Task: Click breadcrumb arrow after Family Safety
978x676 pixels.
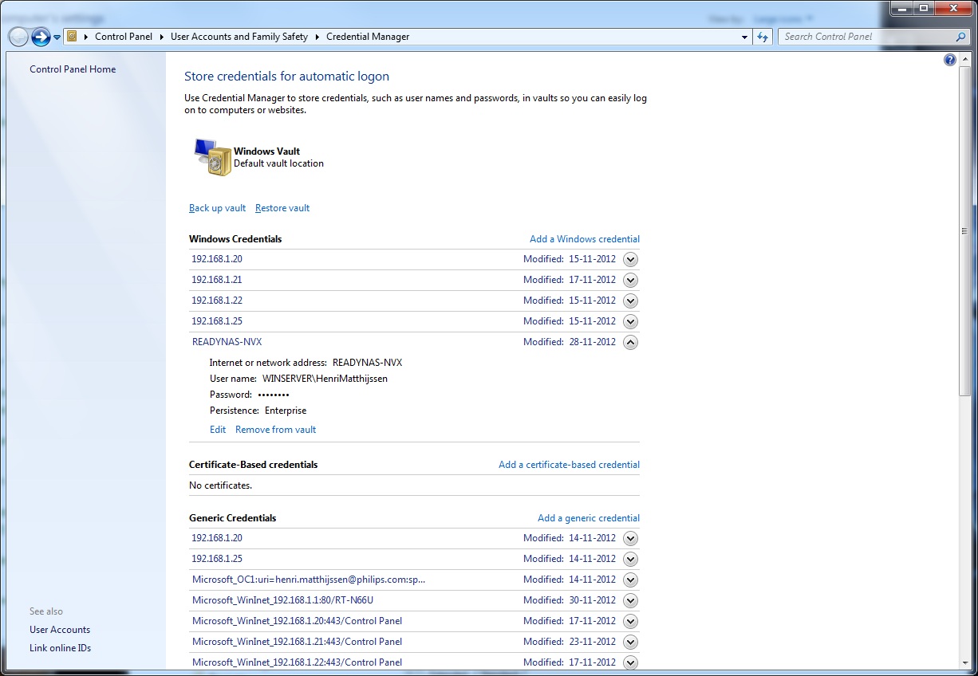Action: 317,37
